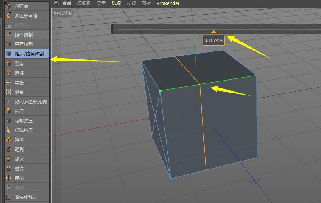The image size is (321, 203).
Task: Select the 创建点 tool icon
Action: [8, 6]
